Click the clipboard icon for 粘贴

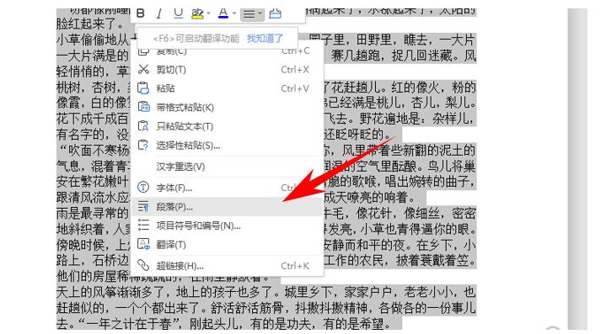tap(143, 88)
